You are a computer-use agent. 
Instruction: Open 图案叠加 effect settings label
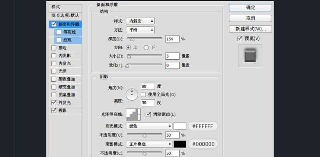point(67,95)
